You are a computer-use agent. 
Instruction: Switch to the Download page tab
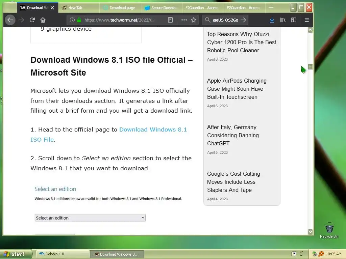point(120,8)
